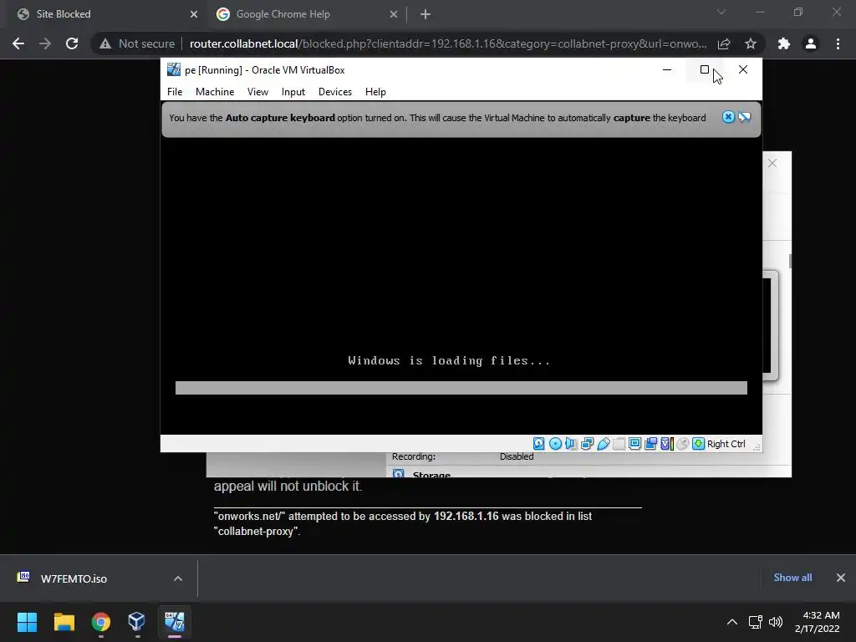Image resolution: width=856 pixels, height=642 pixels.
Task: Close the dialog behind the VM window
Action: 772,163
